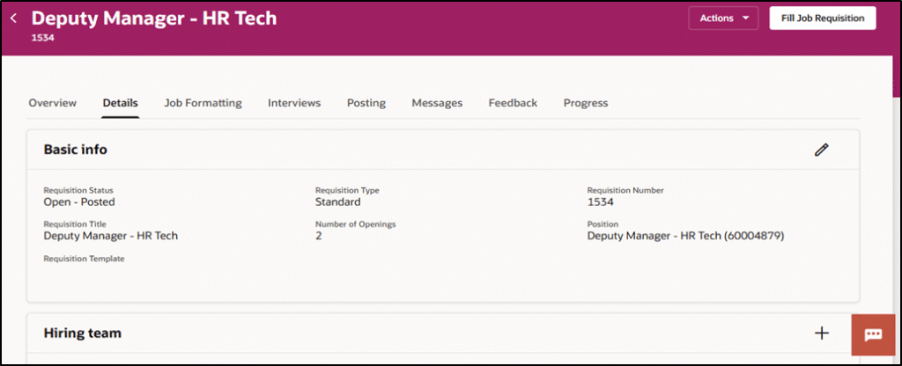The image size is (902, 366).
Task: Click the page title in the header
Action: (154, 18)
